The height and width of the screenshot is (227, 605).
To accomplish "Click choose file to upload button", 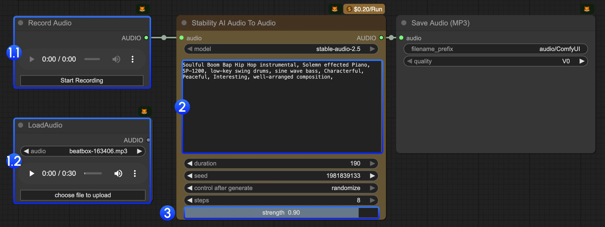I will pyautogui.click(x=83, y=195).
